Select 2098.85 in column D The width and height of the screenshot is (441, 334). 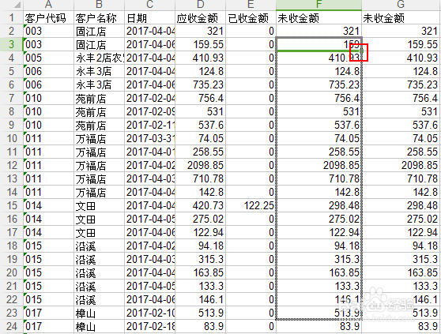click(x=200, y=165)
